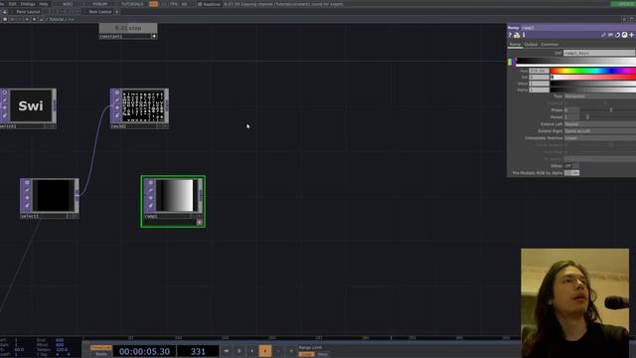Switch timeline display to Beats
Image resolution: width=636 pixels, height=358 pixels.
(x=101, y=354)
